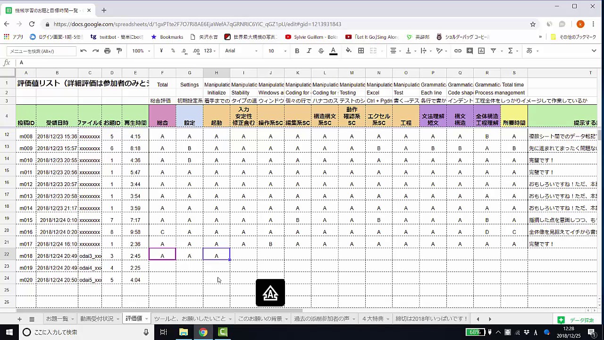
Task: Switch to the お題一覧 sheet tab
Action: click(57, 319)
